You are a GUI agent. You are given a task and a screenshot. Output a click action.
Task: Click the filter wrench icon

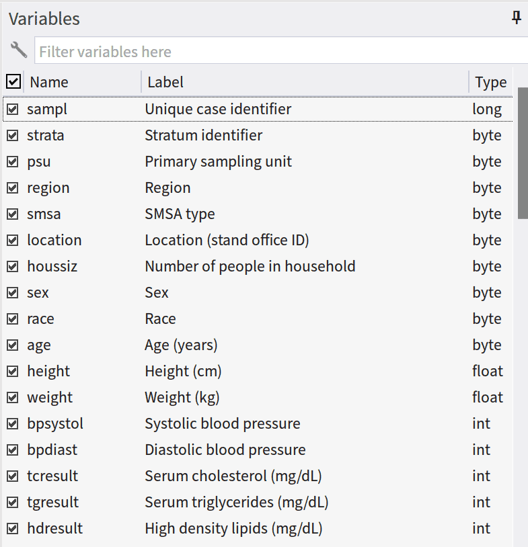pyautogui.click(x=17, y=50)
